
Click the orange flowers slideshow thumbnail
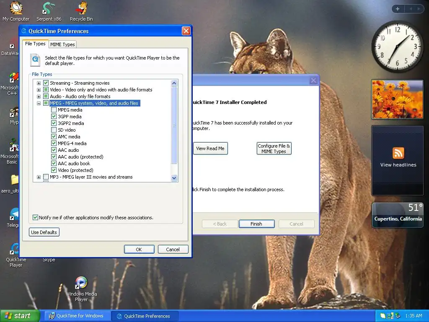point(397,99)
